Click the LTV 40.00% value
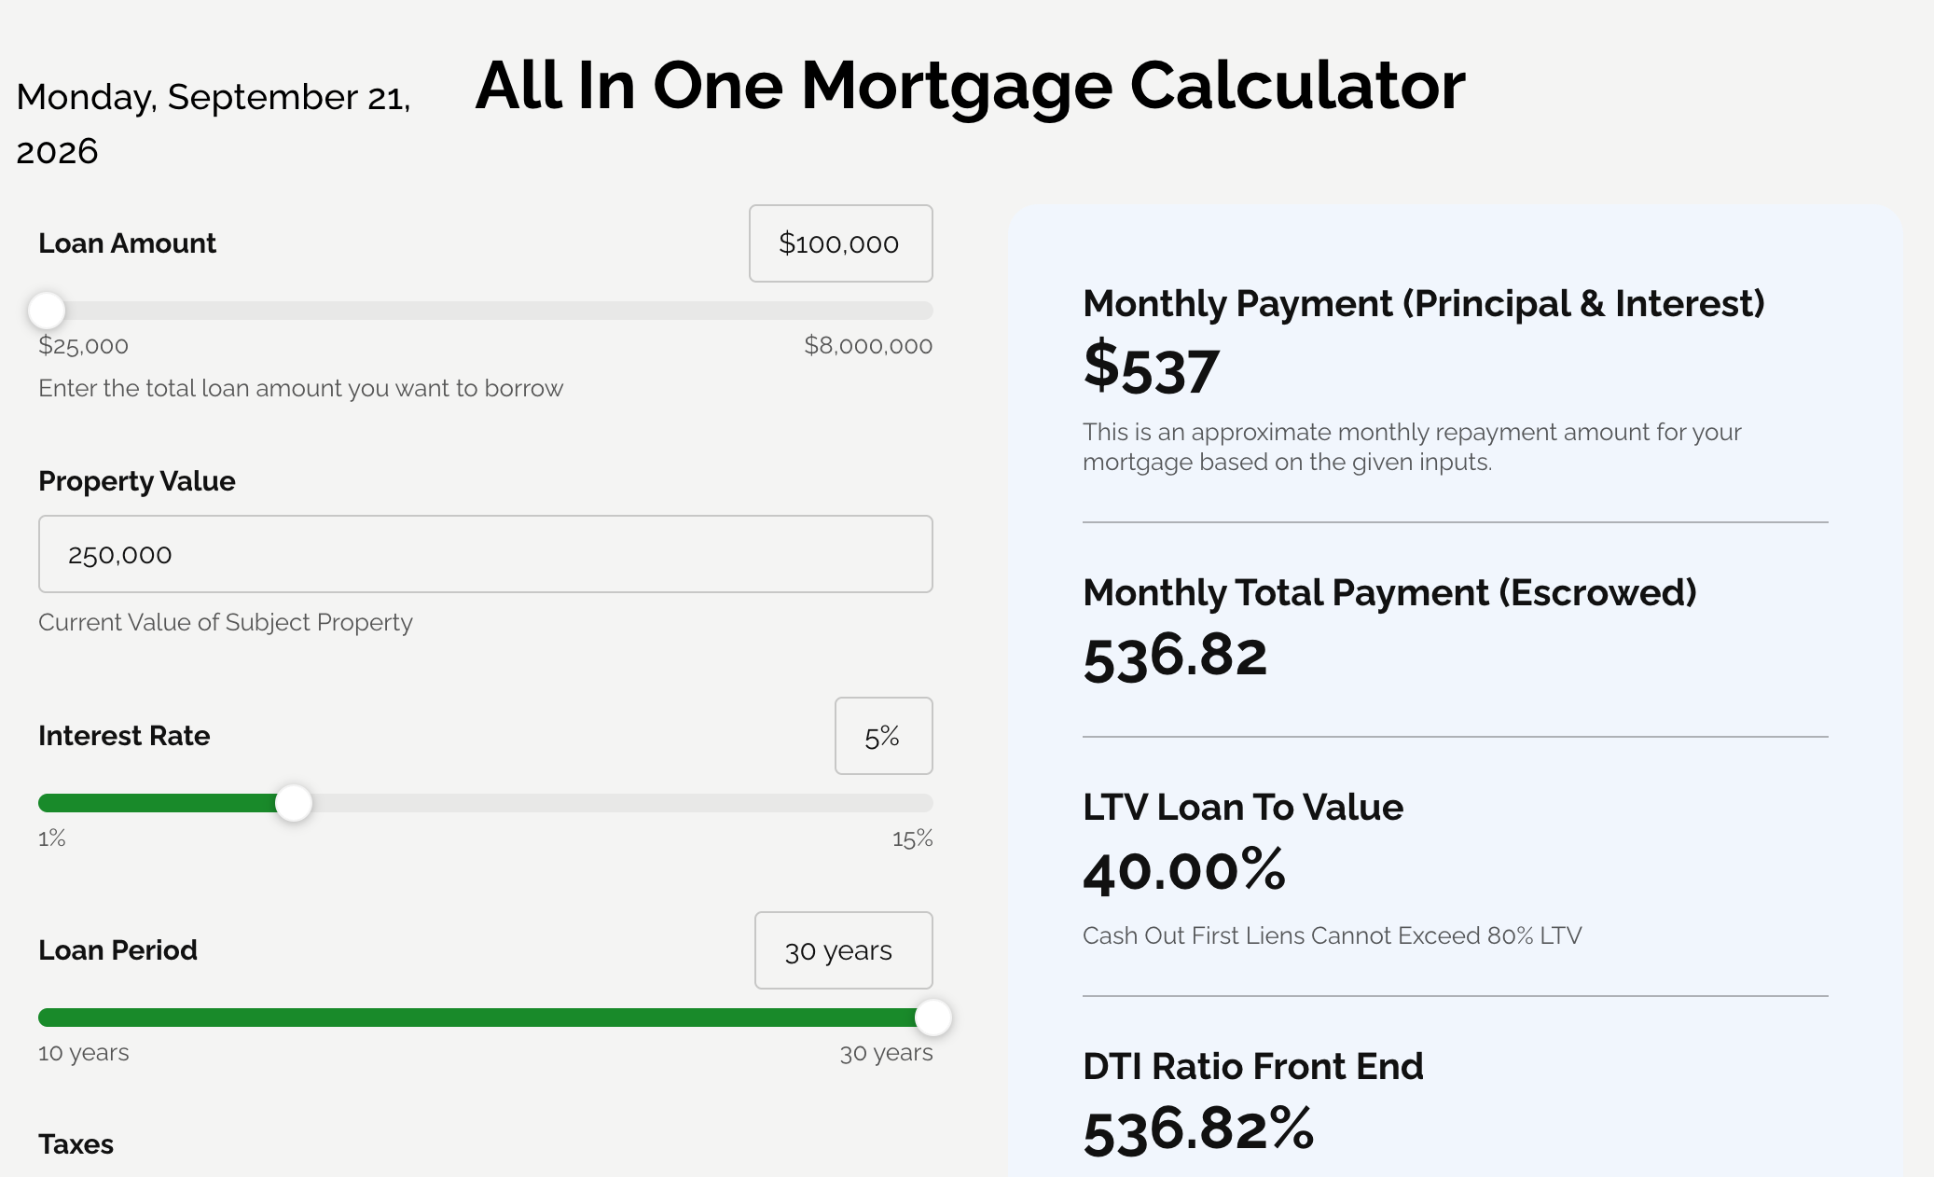The width and height of the screenshot is (1934, 1177). pyautogui.click(x=1184, y=870)
